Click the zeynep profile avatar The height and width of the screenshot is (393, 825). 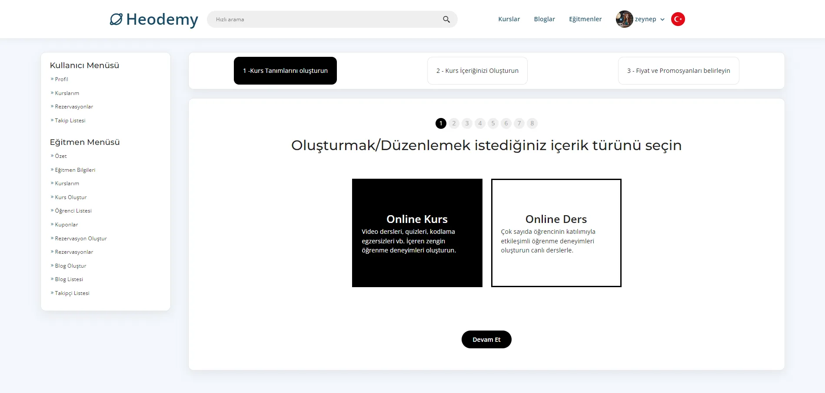point(624,19)
